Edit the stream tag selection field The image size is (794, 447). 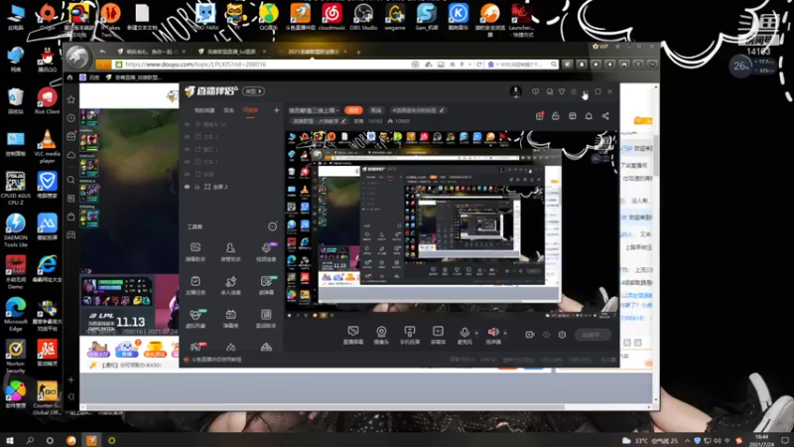tap(418, 110)
